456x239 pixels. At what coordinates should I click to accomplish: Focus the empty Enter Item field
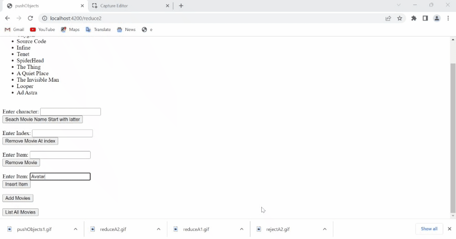tap(60, 155)
